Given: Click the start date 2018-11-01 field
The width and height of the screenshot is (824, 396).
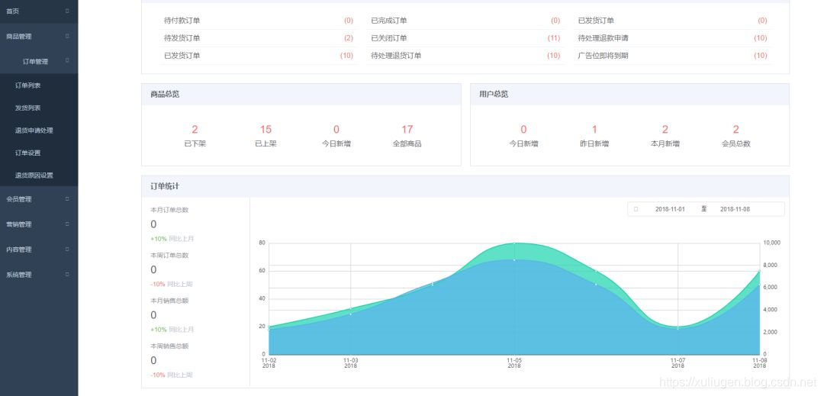Looking at the screenshot, I should click(x=670, y=209).
